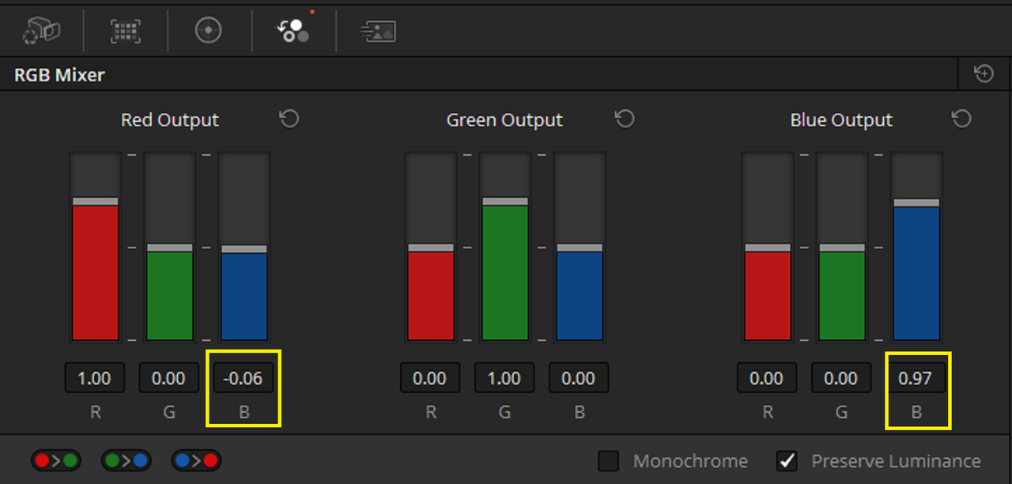Select the RGB Mixer palette icon
1012x484 pixels.
click(x=293, y=29)
